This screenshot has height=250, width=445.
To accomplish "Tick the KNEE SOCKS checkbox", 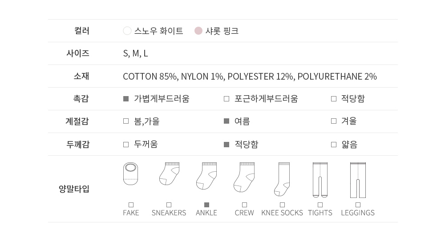I will coord(282,205).
